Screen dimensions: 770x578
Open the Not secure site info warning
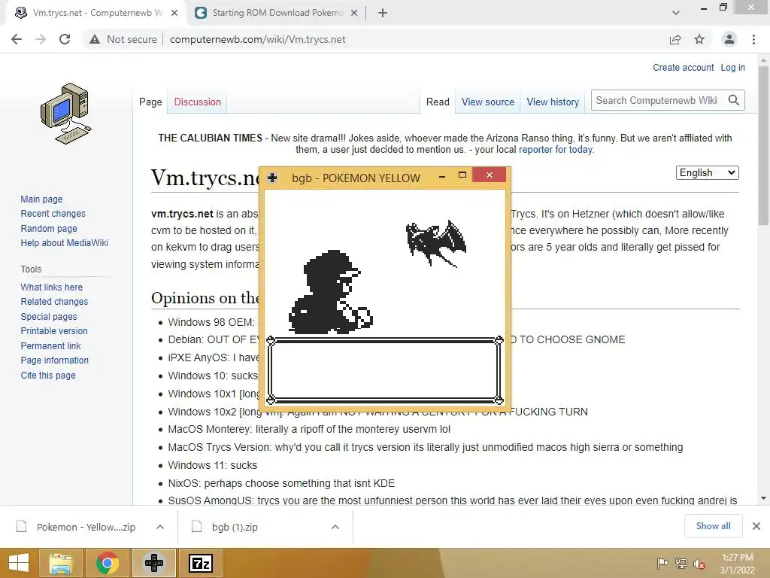click(x=123, y=39)
